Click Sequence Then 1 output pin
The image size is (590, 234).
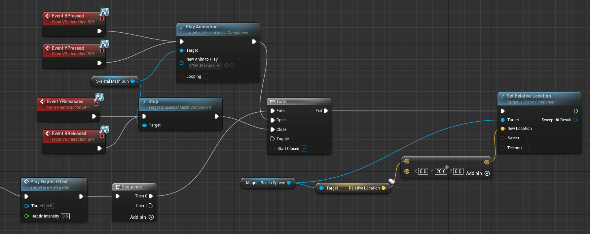151,206
